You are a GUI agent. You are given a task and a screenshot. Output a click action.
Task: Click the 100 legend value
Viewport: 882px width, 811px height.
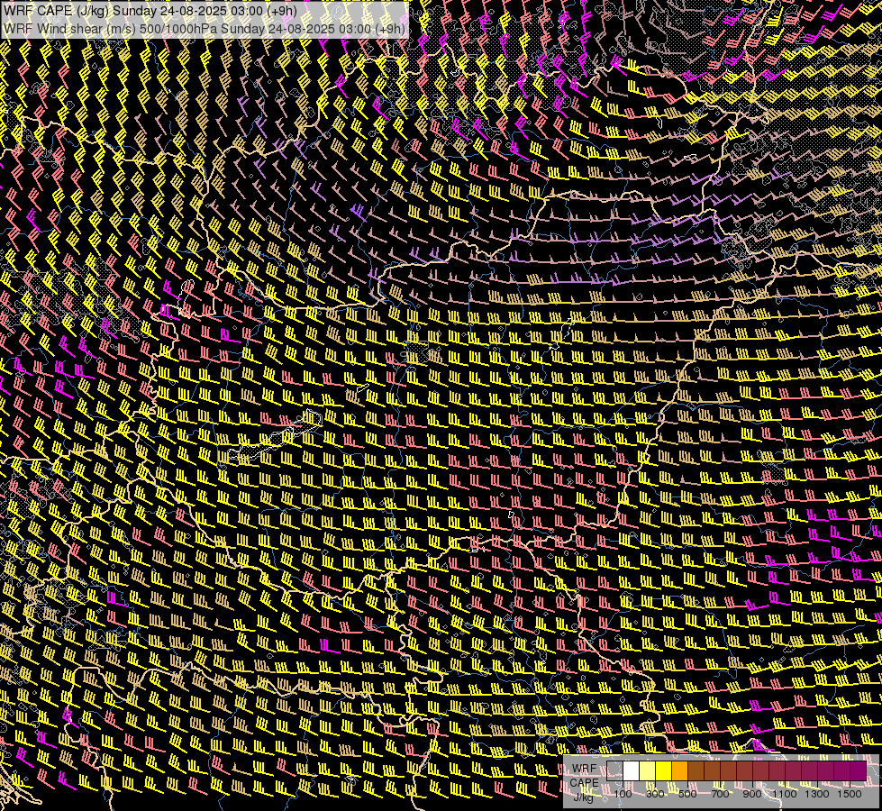click(623, 794)
